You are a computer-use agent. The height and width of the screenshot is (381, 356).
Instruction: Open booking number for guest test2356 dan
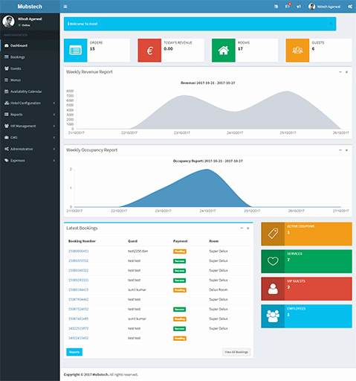(78, 251)
